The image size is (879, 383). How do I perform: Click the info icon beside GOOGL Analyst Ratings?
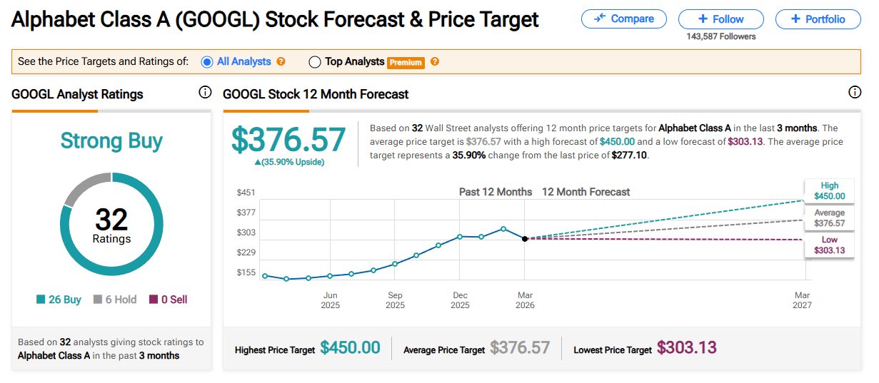pos(205,93)
